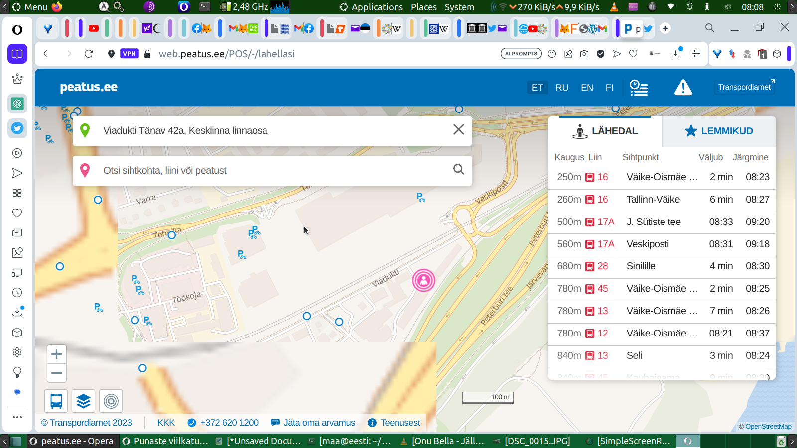Add page to bookmarks via address bar heart

[x=633, y=54]
